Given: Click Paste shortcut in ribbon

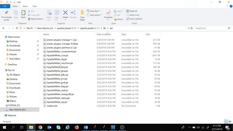Looking at the screenshot, I should [36, 19].
